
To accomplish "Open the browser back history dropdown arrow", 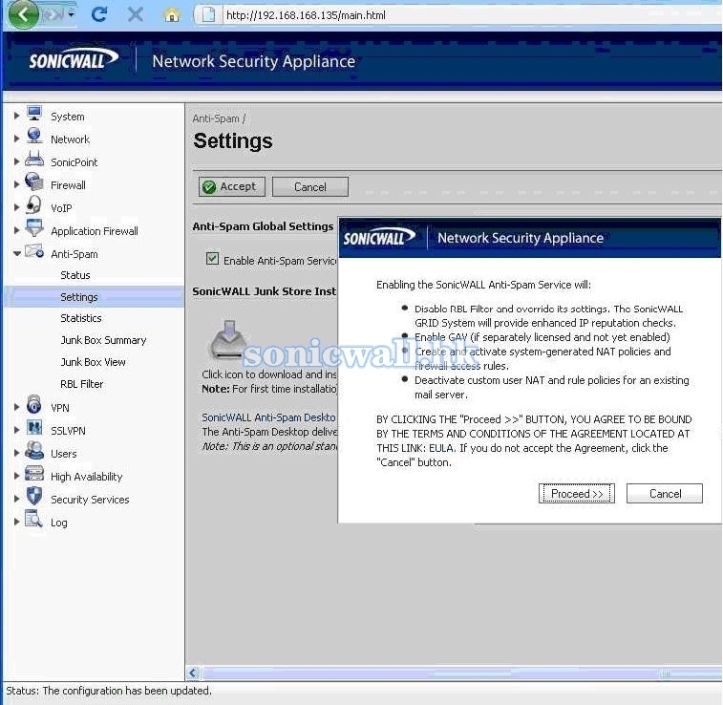I will [71, 14].
